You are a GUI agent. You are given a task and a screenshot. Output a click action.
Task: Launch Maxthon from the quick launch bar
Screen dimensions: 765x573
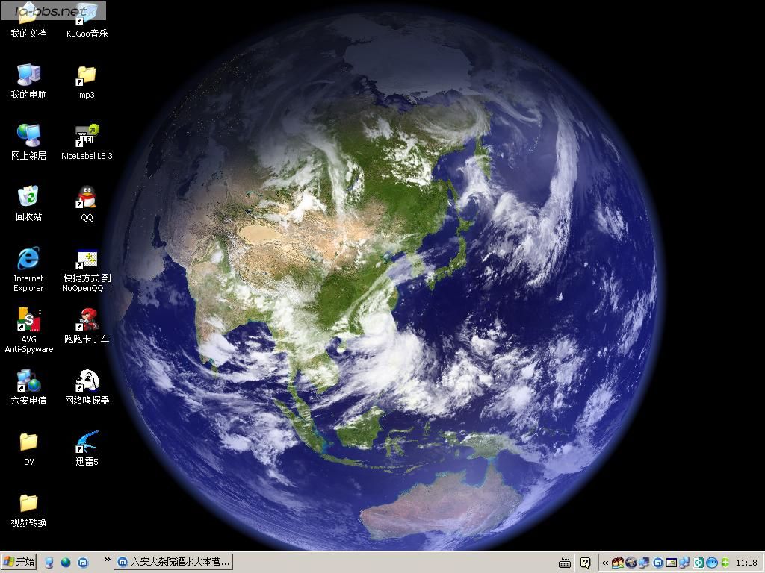[82, 563]
